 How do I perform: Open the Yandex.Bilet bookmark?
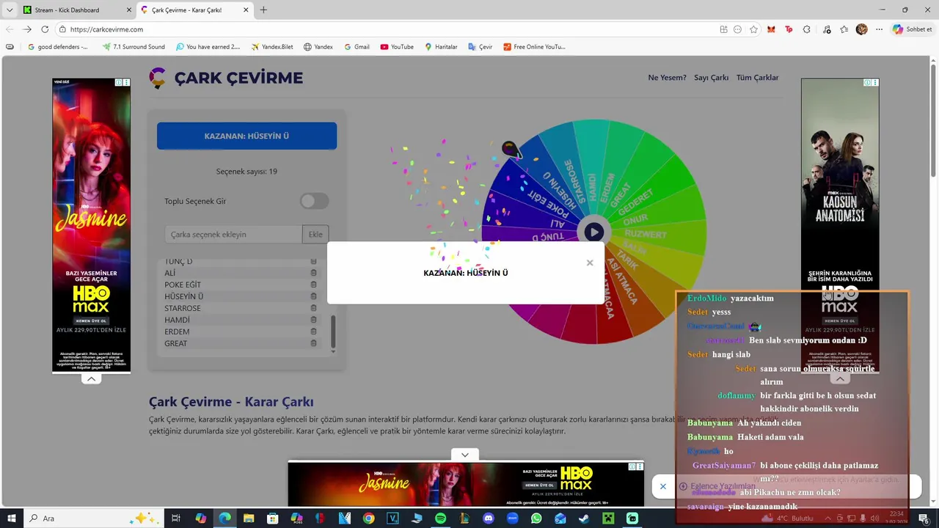tap(271, 47)
